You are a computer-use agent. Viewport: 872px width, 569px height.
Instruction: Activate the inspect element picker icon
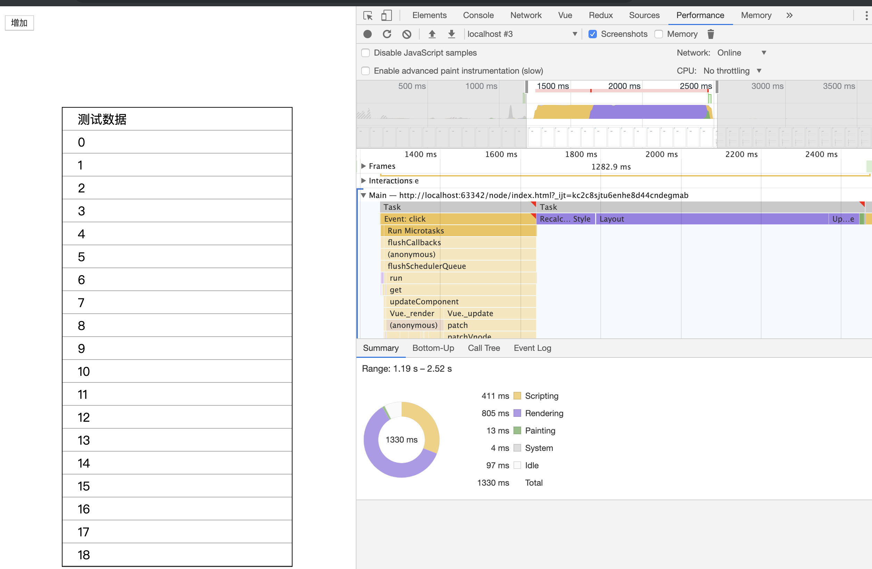coord(368,15)
